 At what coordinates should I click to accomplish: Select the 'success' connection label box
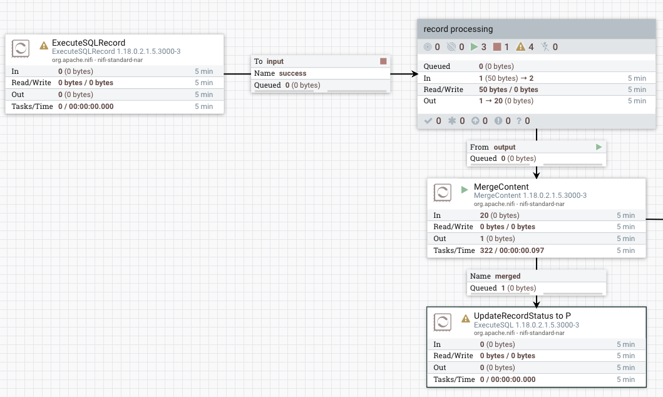point(321,73)
